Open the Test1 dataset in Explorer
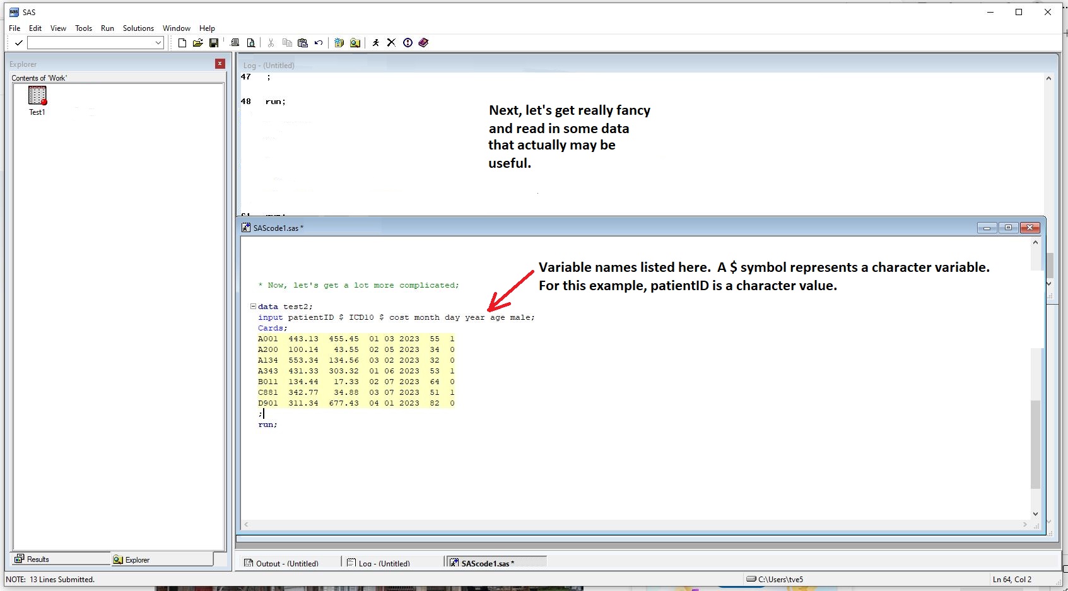 coord(37,97)
